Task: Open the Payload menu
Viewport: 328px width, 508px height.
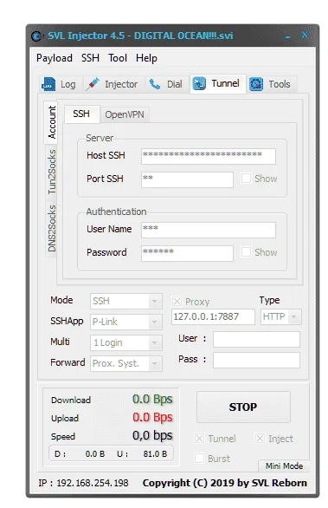Action: (55, 58)
